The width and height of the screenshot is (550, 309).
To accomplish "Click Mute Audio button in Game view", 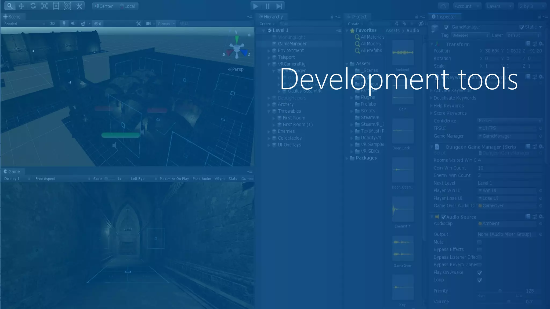I will tap(202, 179).
